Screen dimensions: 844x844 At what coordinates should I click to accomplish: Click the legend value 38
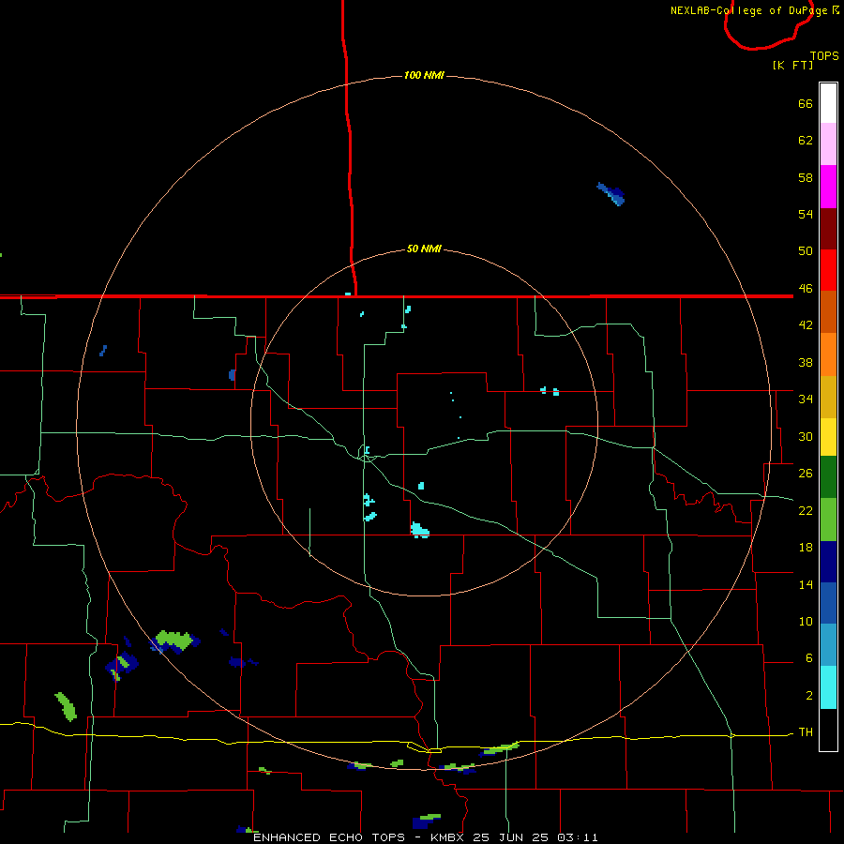coord(806,363)
